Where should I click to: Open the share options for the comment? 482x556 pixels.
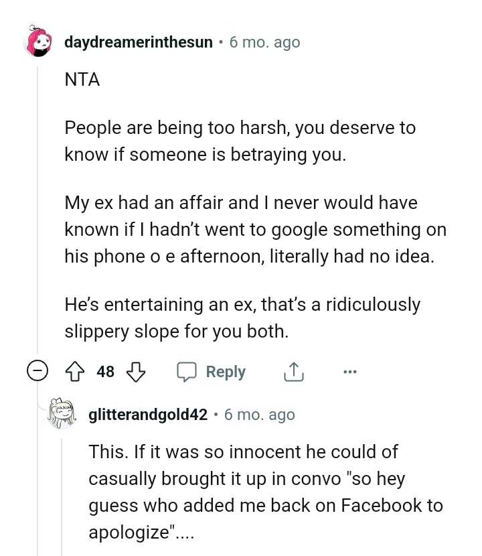(x=293, y=371)
